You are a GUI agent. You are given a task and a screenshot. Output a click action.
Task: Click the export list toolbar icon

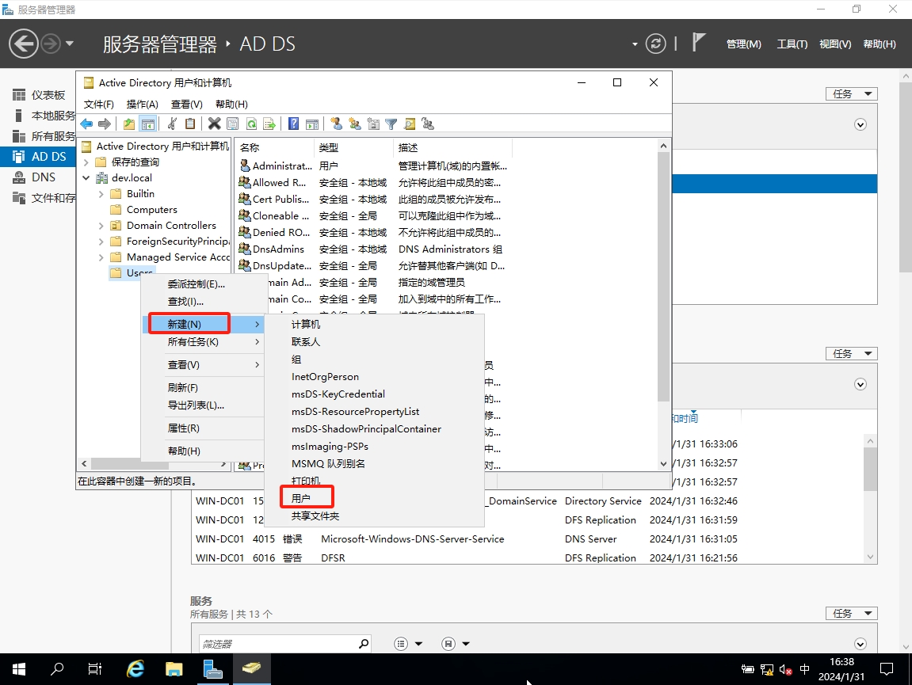pos(269,124)
